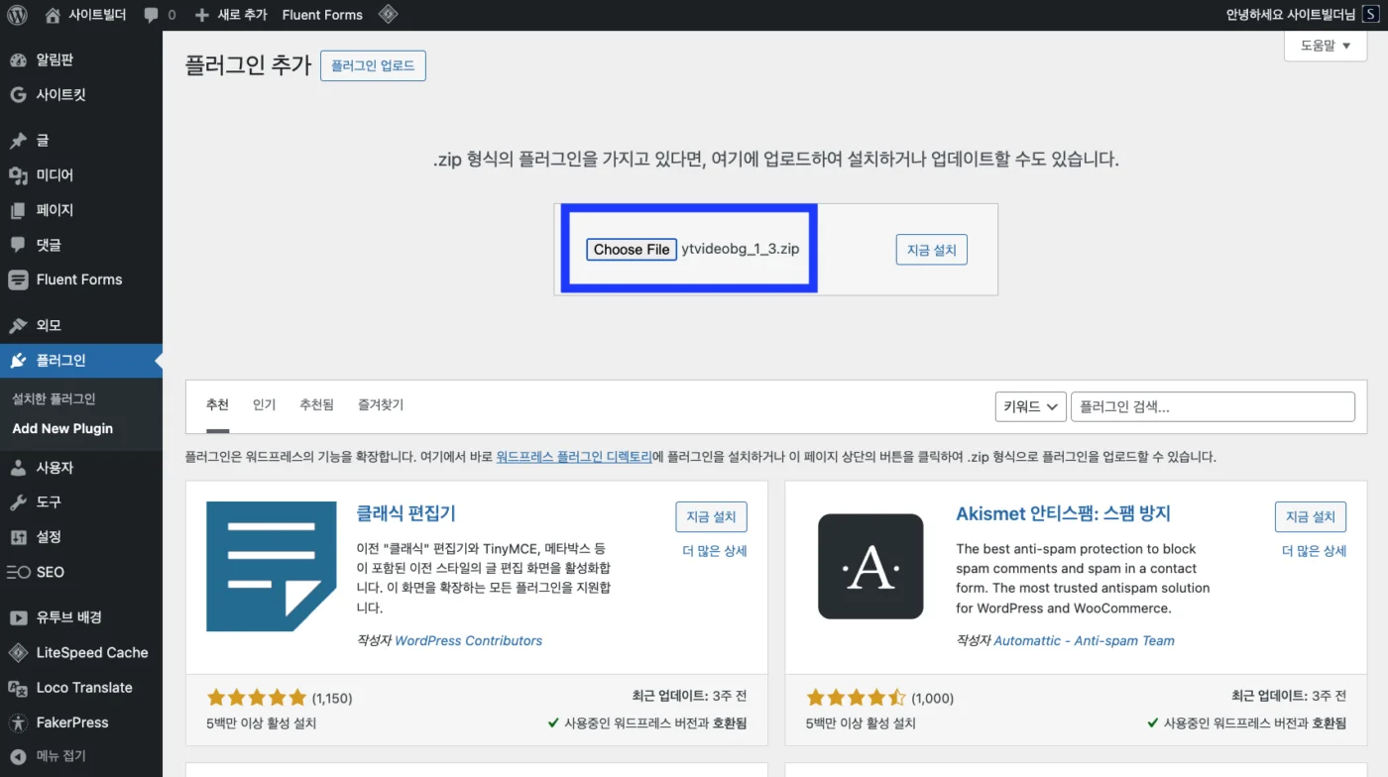Screen dimensions: 1388x777
Task: Click the Choose File button
Action: tap(632, 250)
